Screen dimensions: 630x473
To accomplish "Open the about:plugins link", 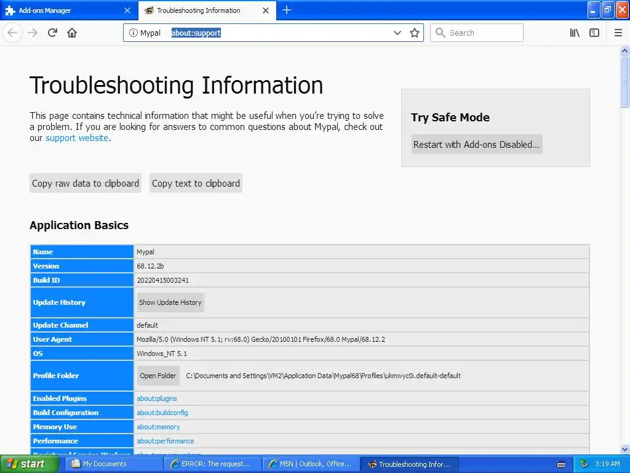I will pos(157,398).
